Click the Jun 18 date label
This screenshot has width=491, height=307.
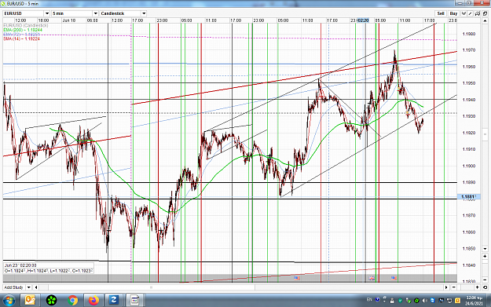pos(69,20)
